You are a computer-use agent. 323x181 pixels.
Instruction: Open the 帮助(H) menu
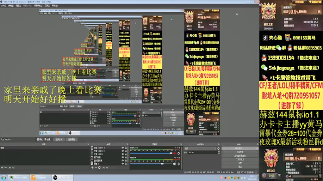pyautogui.click(x=55, y=6)
